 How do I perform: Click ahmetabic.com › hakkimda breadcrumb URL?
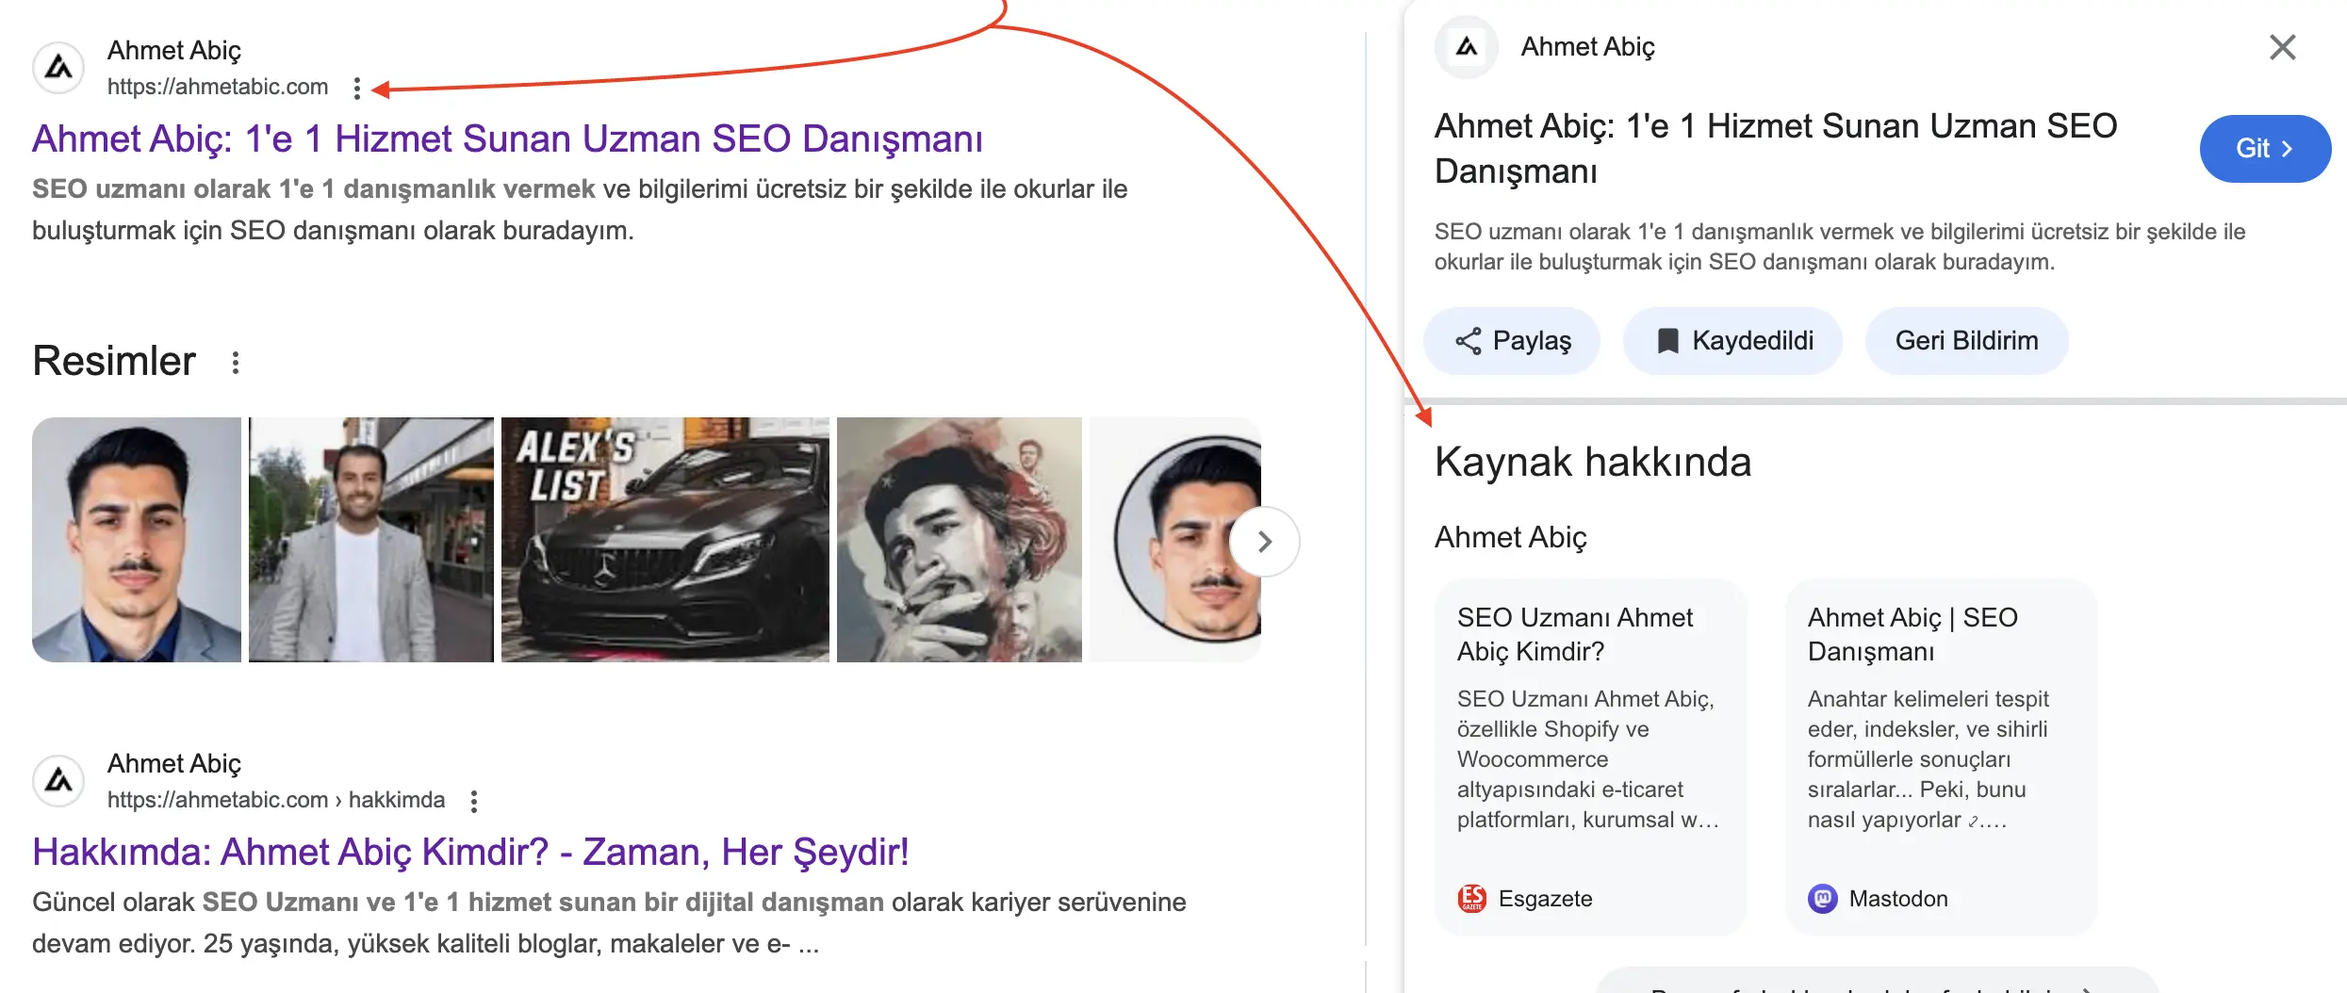tap(276, 800)
